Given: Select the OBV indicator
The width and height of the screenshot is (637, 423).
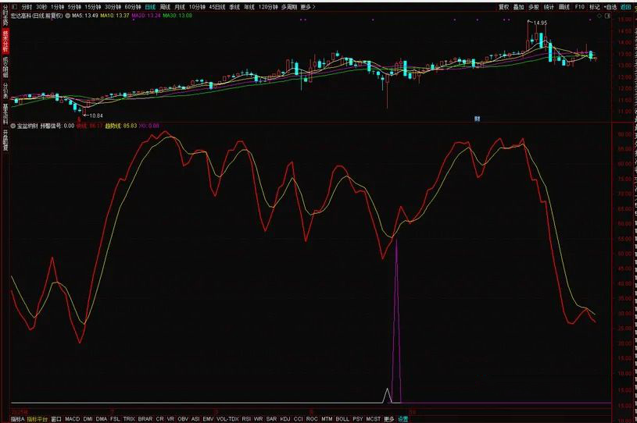Looking at the screenshot, I should (x=183, y=419).
